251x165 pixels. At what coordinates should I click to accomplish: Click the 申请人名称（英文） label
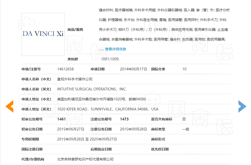click(36, 89)
